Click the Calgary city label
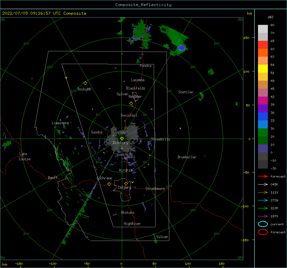Image resolution: width=287 pixels, height=268 pixels. pyautogui.click(x=124, y=187)
